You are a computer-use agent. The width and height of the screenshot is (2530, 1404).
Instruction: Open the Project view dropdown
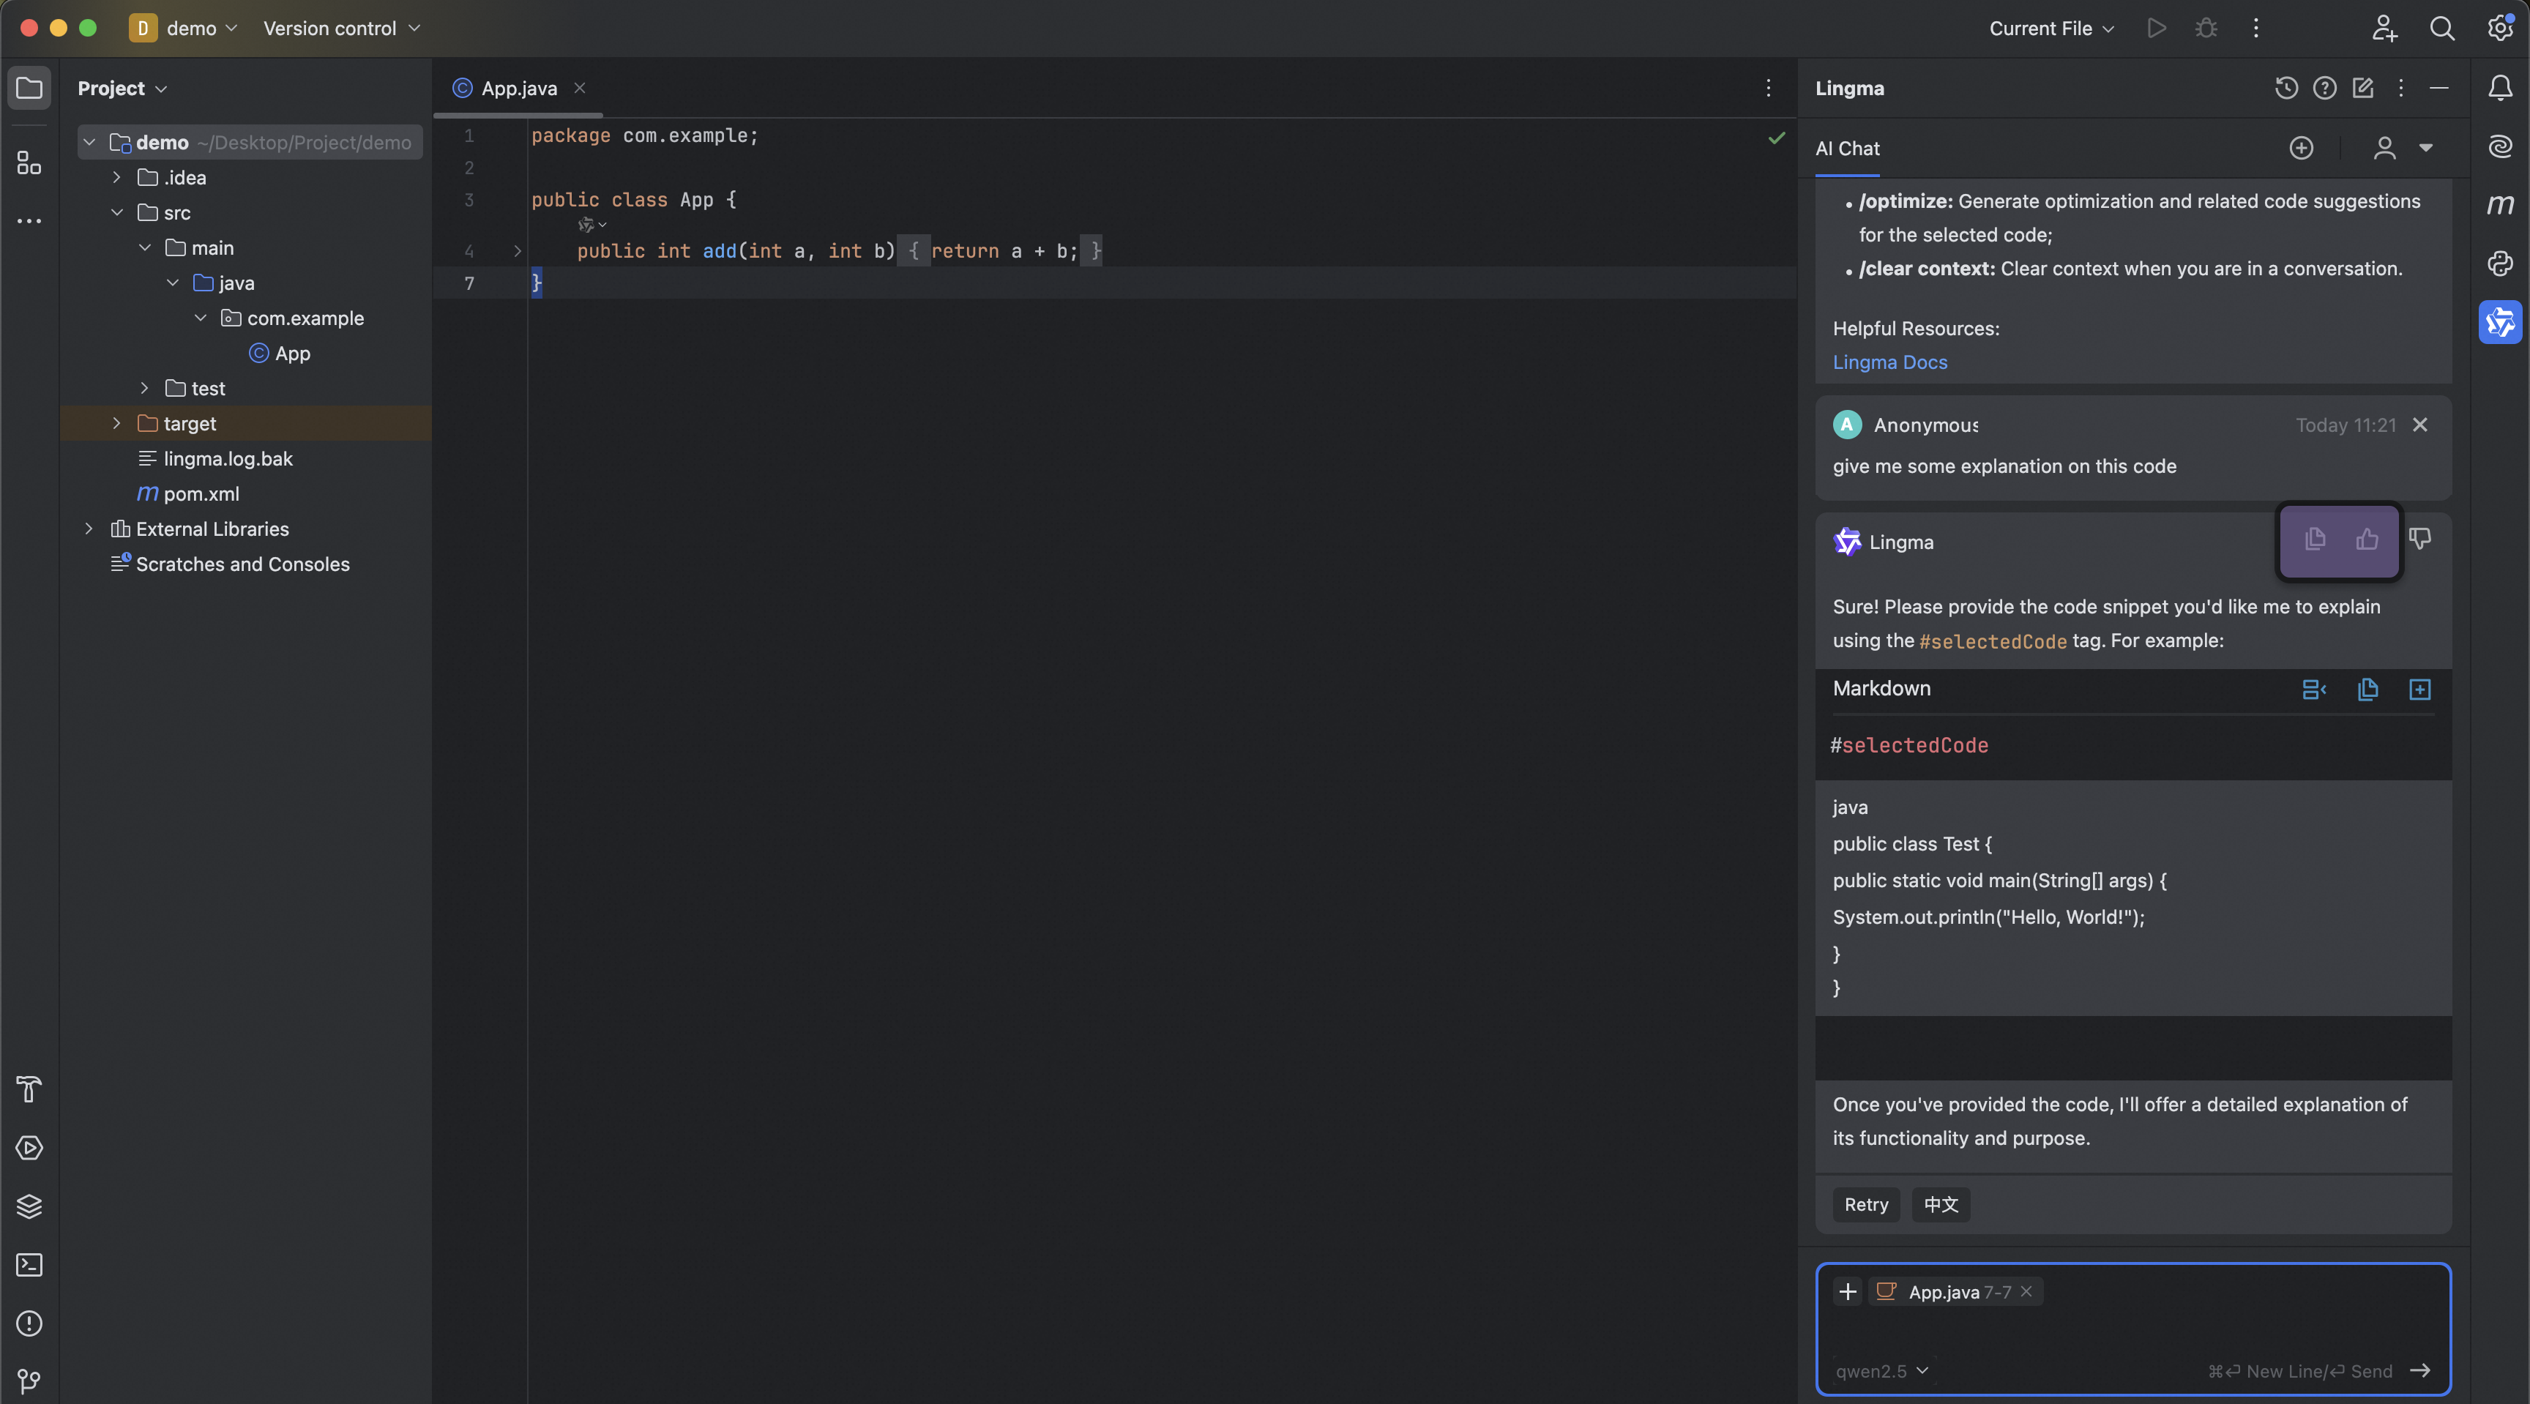[123, 89]
